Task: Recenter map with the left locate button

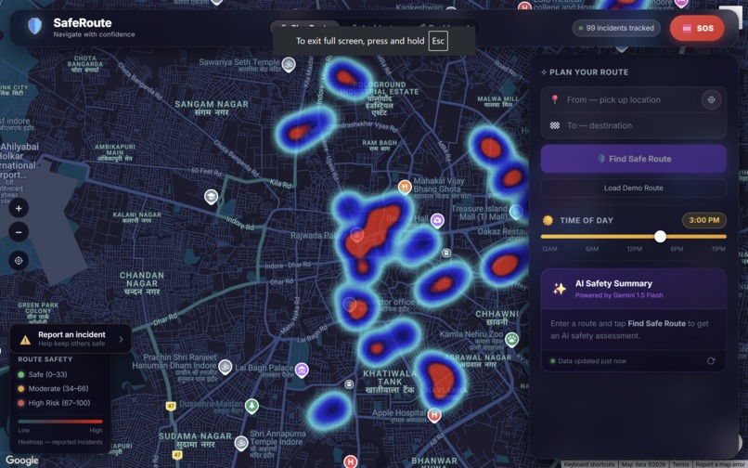Action: [x=19, y=261]
